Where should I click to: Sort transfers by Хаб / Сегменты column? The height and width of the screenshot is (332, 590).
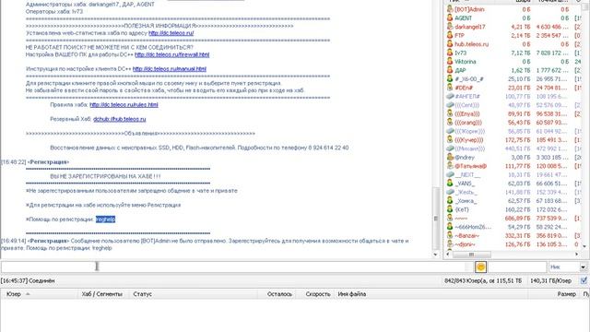click(x=104, y=294)
